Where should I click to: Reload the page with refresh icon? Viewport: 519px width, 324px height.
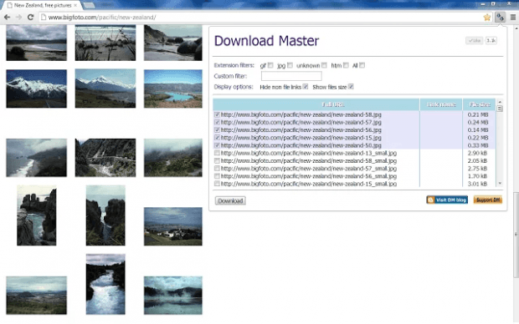30,18
